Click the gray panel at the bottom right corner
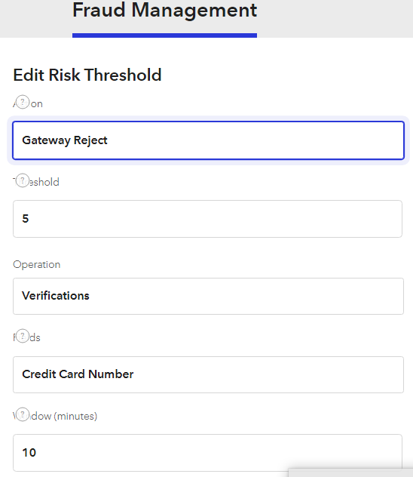Viewport: 413px width, 477px height. click(x=350, y=472)
